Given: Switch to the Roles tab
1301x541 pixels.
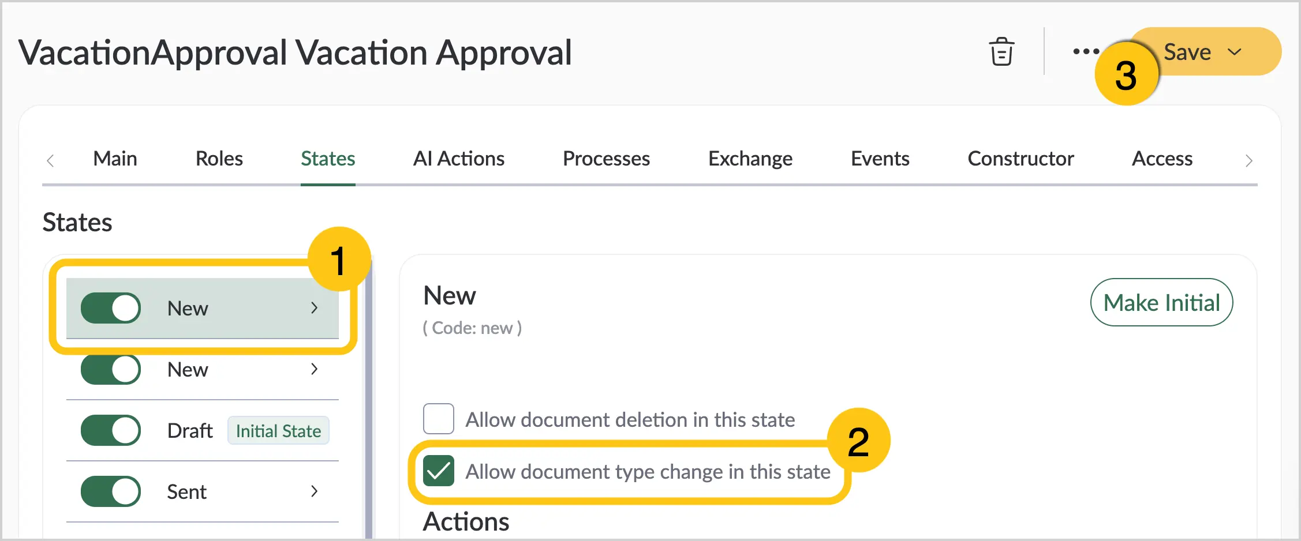Looking at the screenshot, I should 219,159.
